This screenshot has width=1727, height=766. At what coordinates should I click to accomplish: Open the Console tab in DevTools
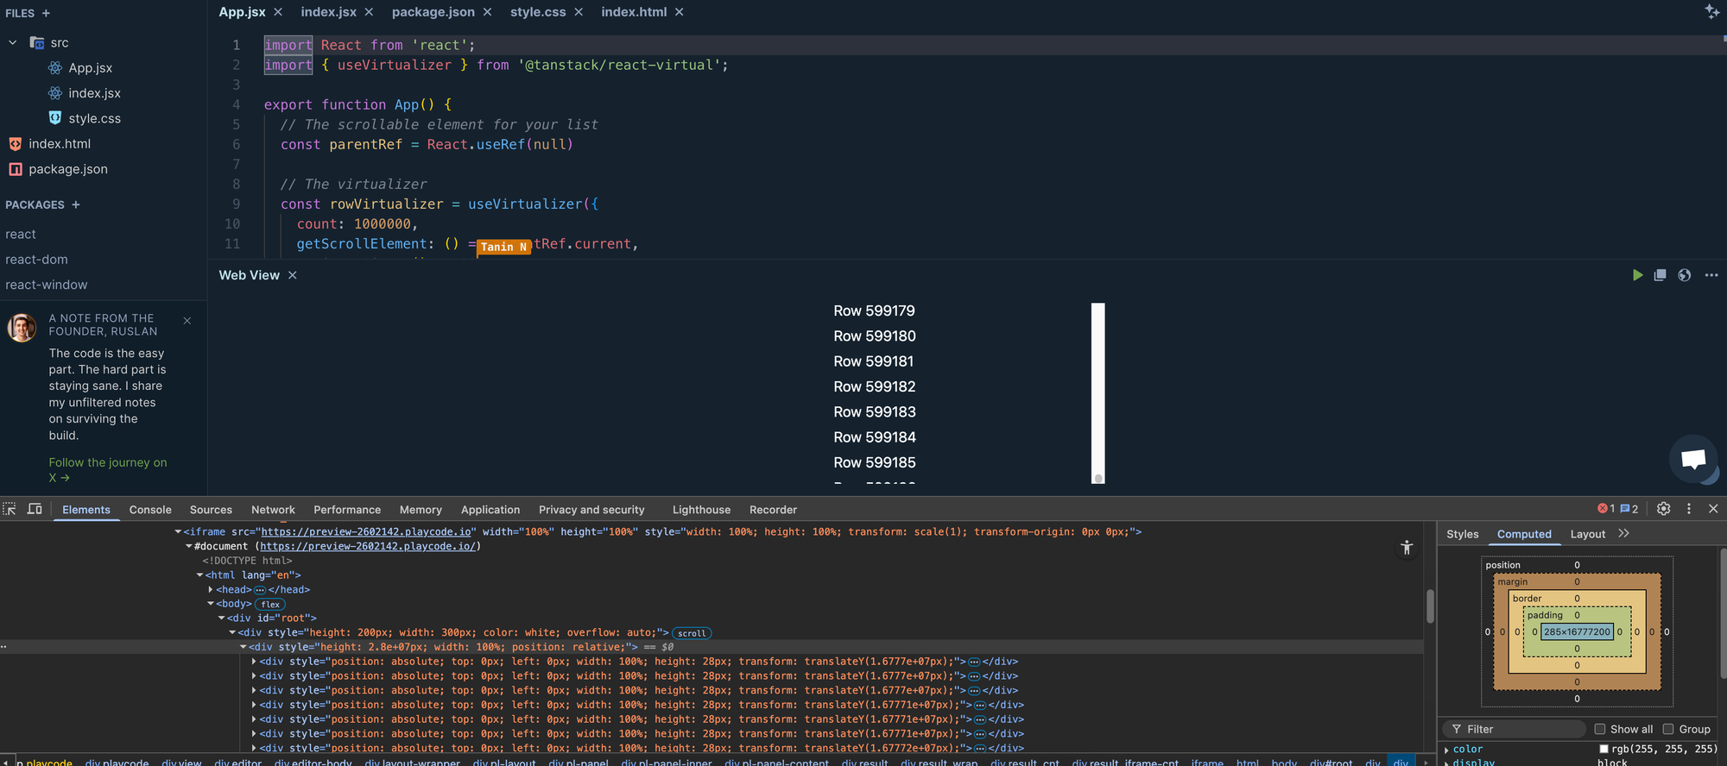click(x=150, y=510)
